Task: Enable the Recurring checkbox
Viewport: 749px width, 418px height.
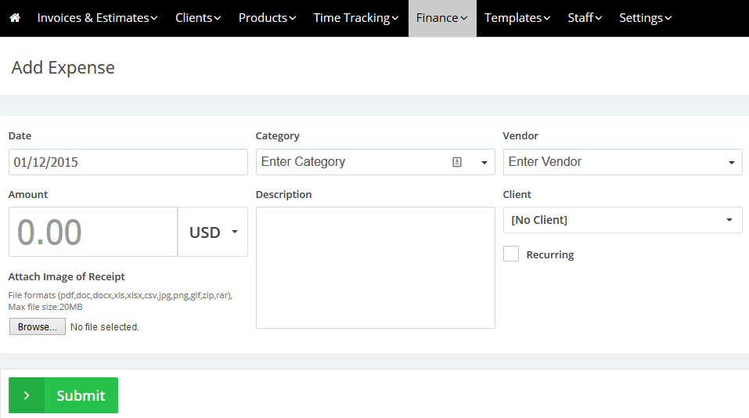Action: (511, 254)
